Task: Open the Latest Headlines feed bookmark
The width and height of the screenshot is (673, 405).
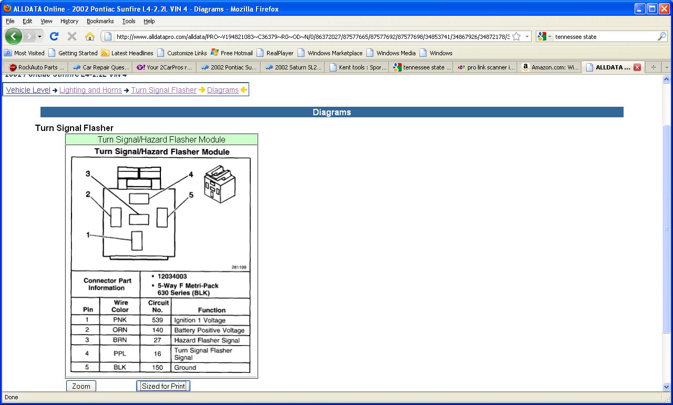Action: [127, 53]
